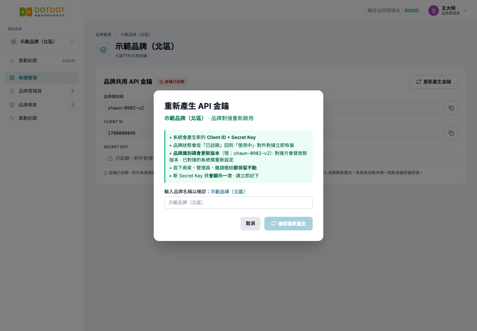Click the 品牌管理員 count badge 1
Screen dimensions: 477x331
point(73,91)
